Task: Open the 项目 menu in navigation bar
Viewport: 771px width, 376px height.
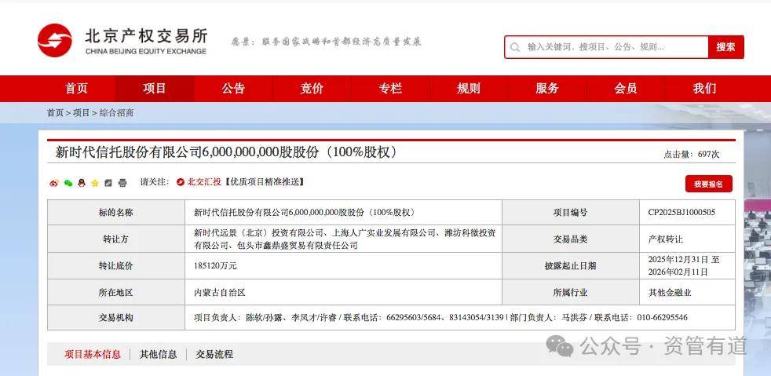Action: (155, 89)
